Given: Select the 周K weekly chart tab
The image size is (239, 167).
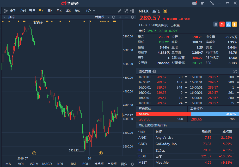Looking at the screenshot, I should coord(50,11).
